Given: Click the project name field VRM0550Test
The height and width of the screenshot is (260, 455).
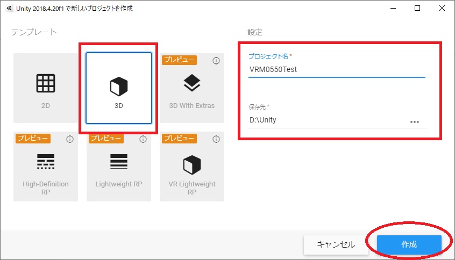Looking at the screenshot, I should pos(337,69).
